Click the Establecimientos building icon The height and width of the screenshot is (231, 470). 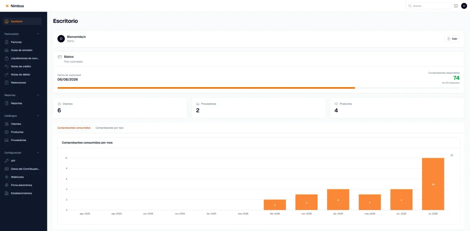7,193
